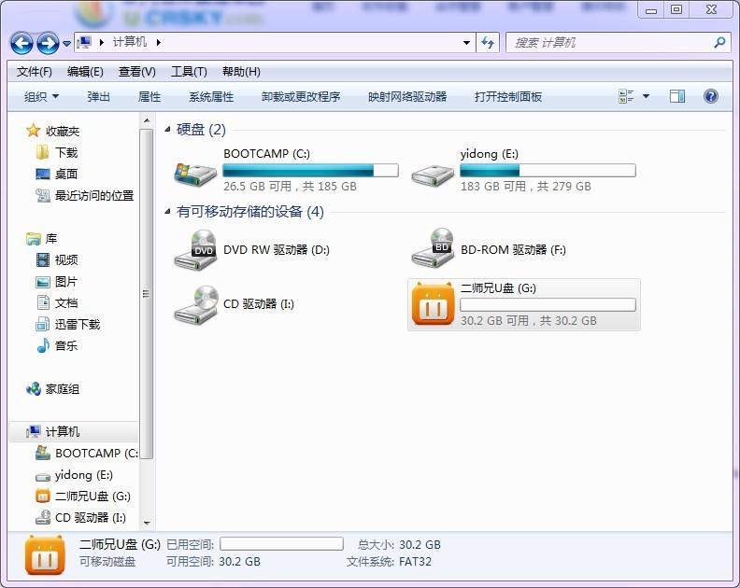Click the 文件系统: FAT32 detail text
Image resolution: width=740 pixels, height=588 pixels.
[389, 562]
